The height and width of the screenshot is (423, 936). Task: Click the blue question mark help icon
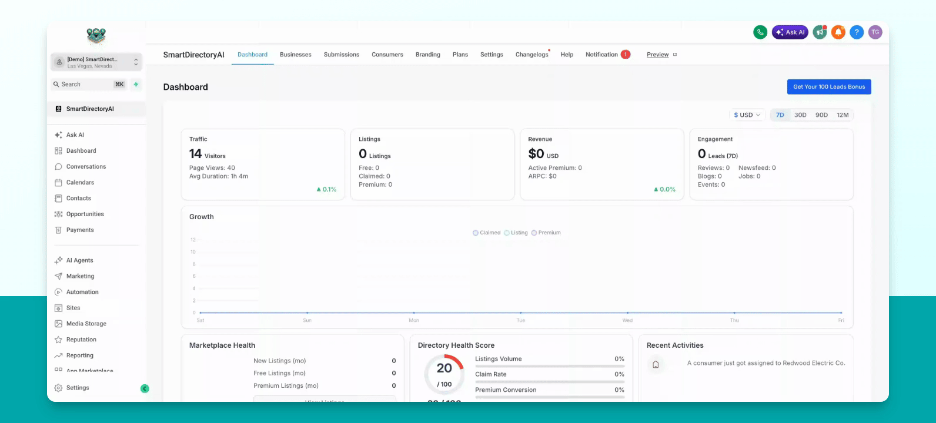(857, 32)
